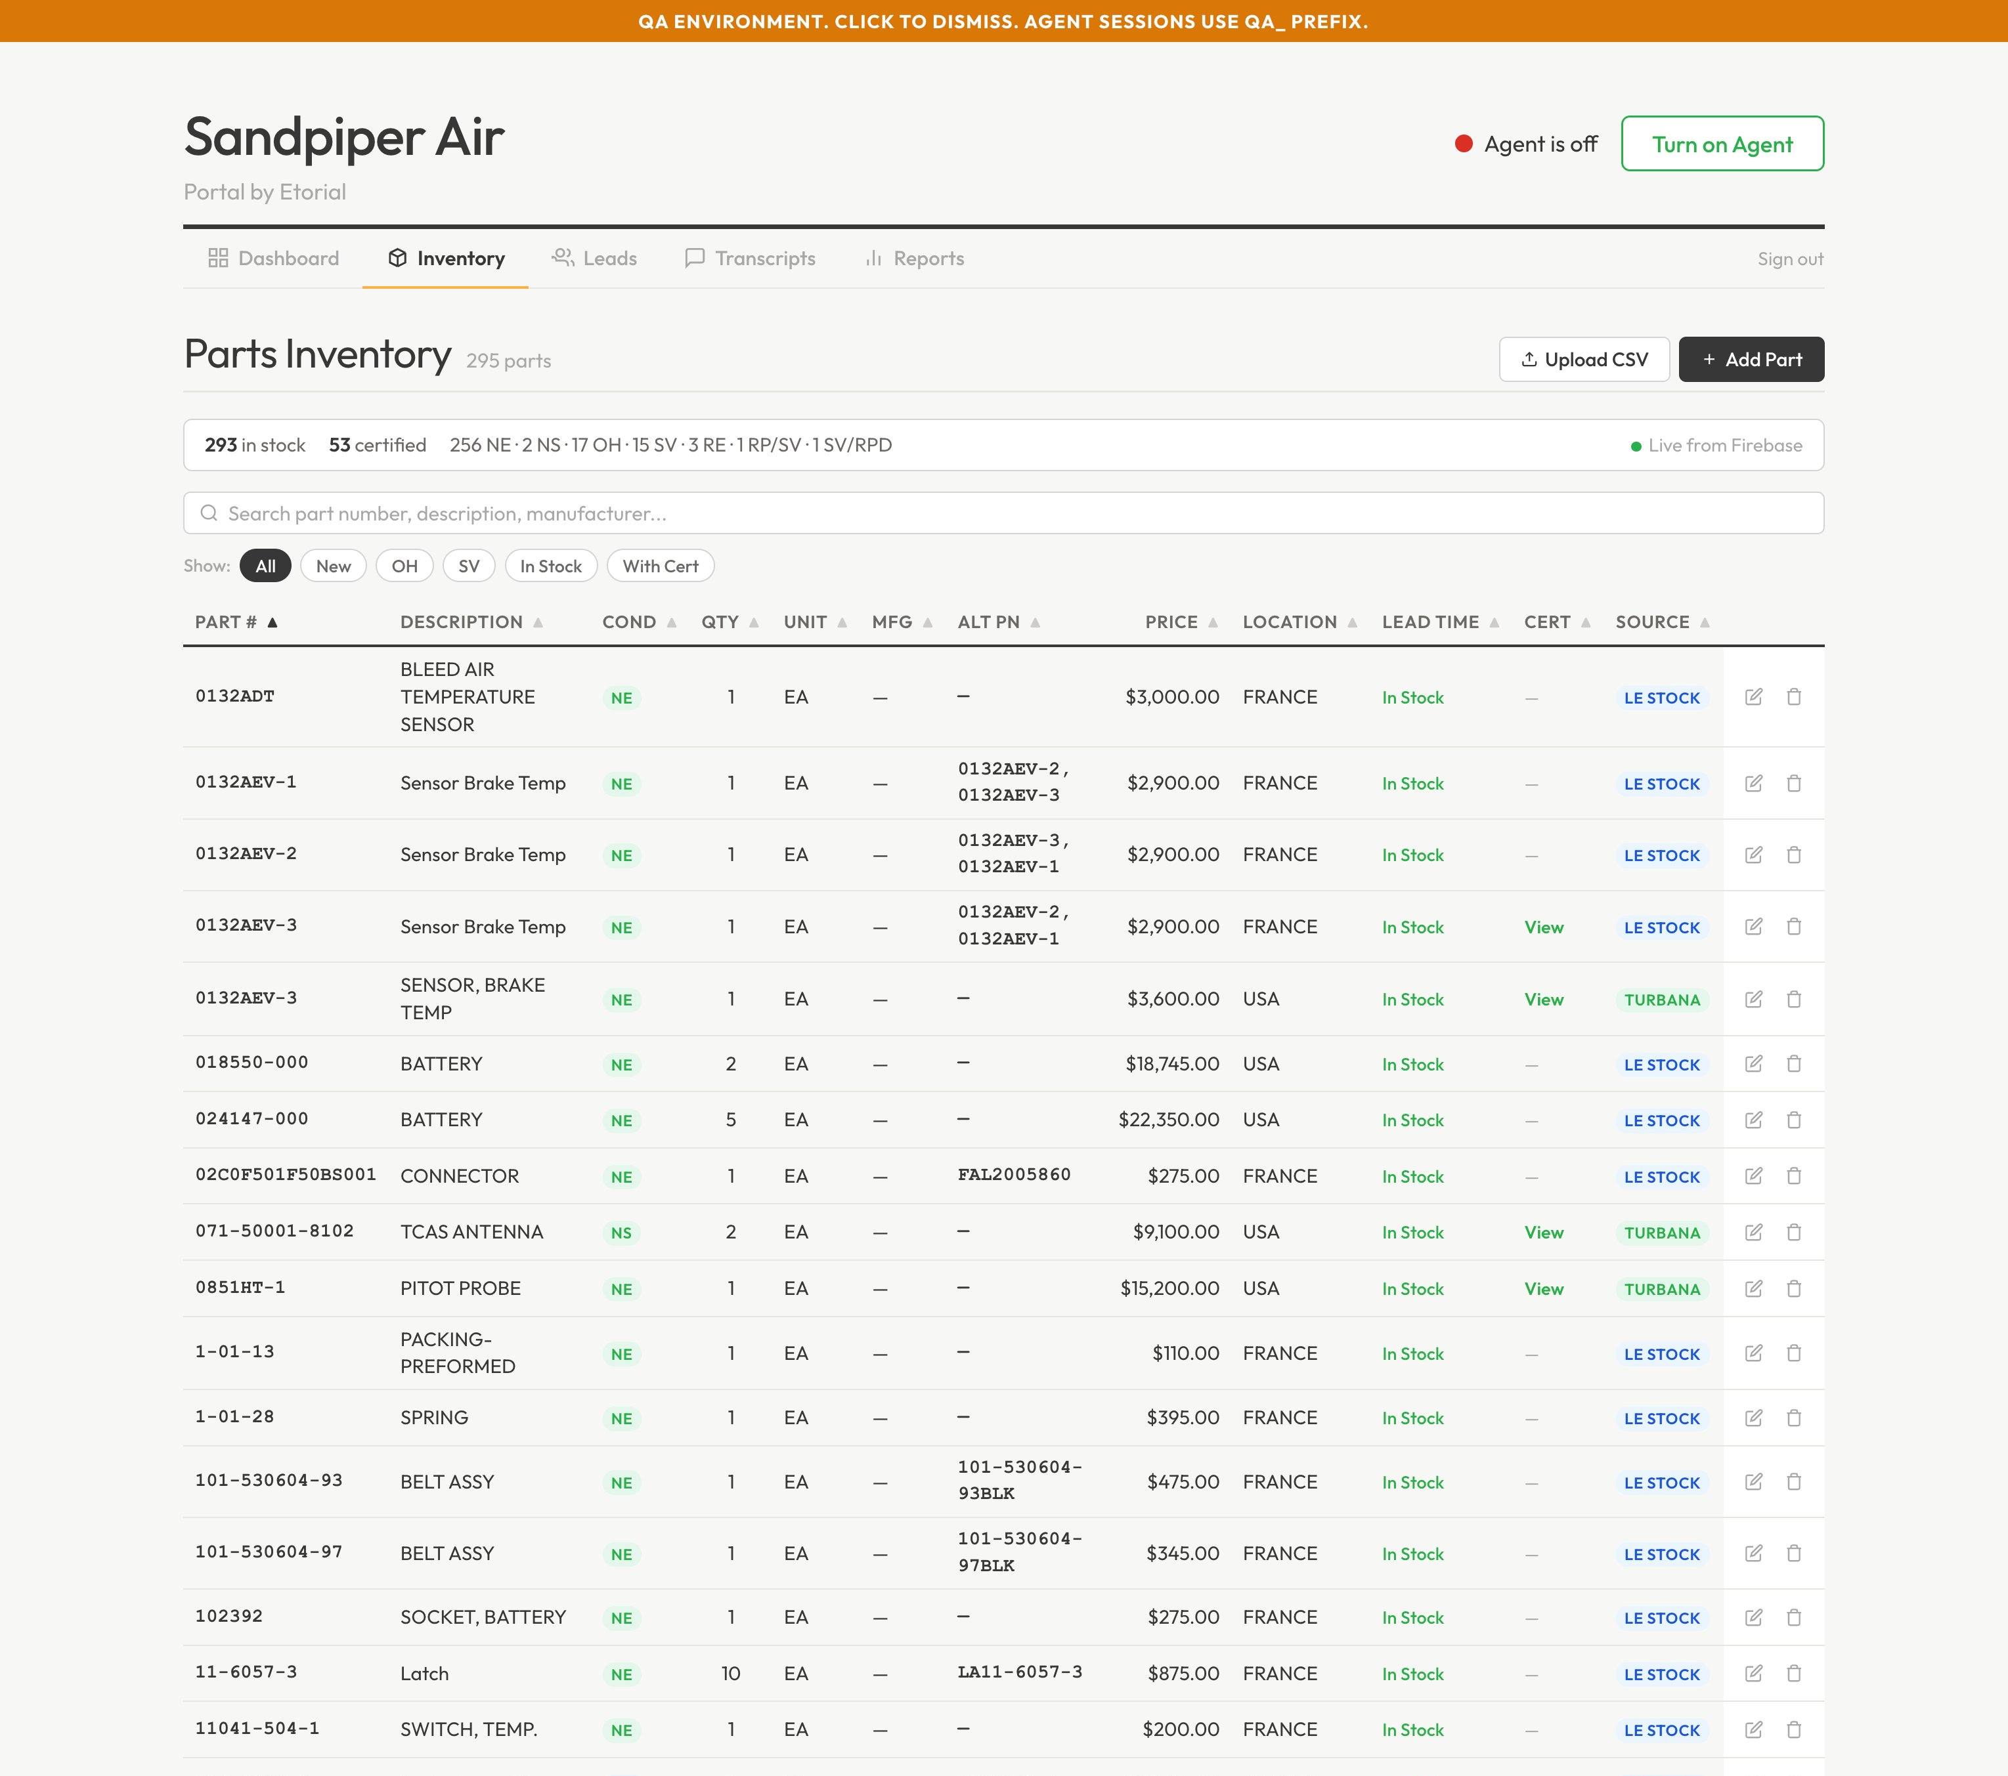Screen dimensions: 2008x1776
Task: Edit the 1-01-28 SPRING row
Action: pos(1754,1418)
